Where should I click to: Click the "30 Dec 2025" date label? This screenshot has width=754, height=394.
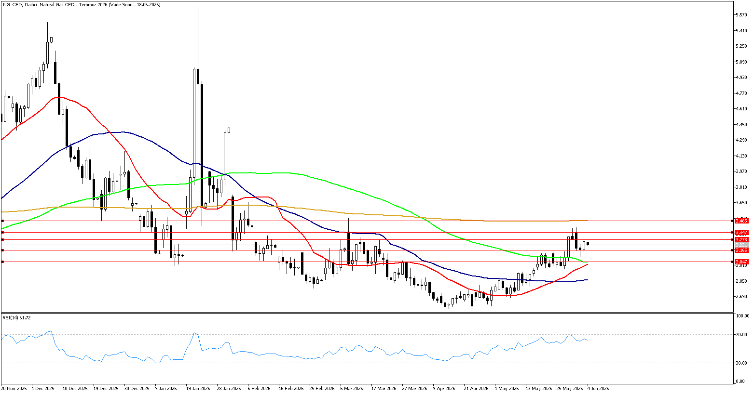coord(137,388)
